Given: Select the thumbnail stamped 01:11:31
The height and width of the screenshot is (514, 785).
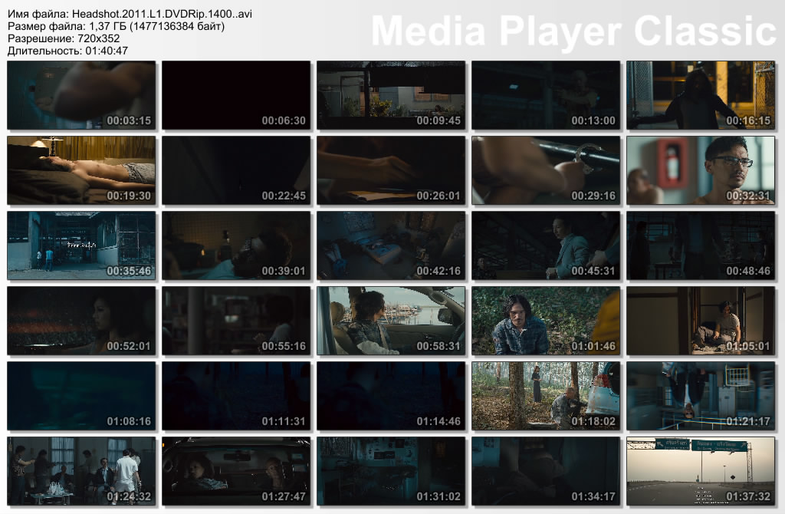Looking at the screenshot, I should coord(236,396).
